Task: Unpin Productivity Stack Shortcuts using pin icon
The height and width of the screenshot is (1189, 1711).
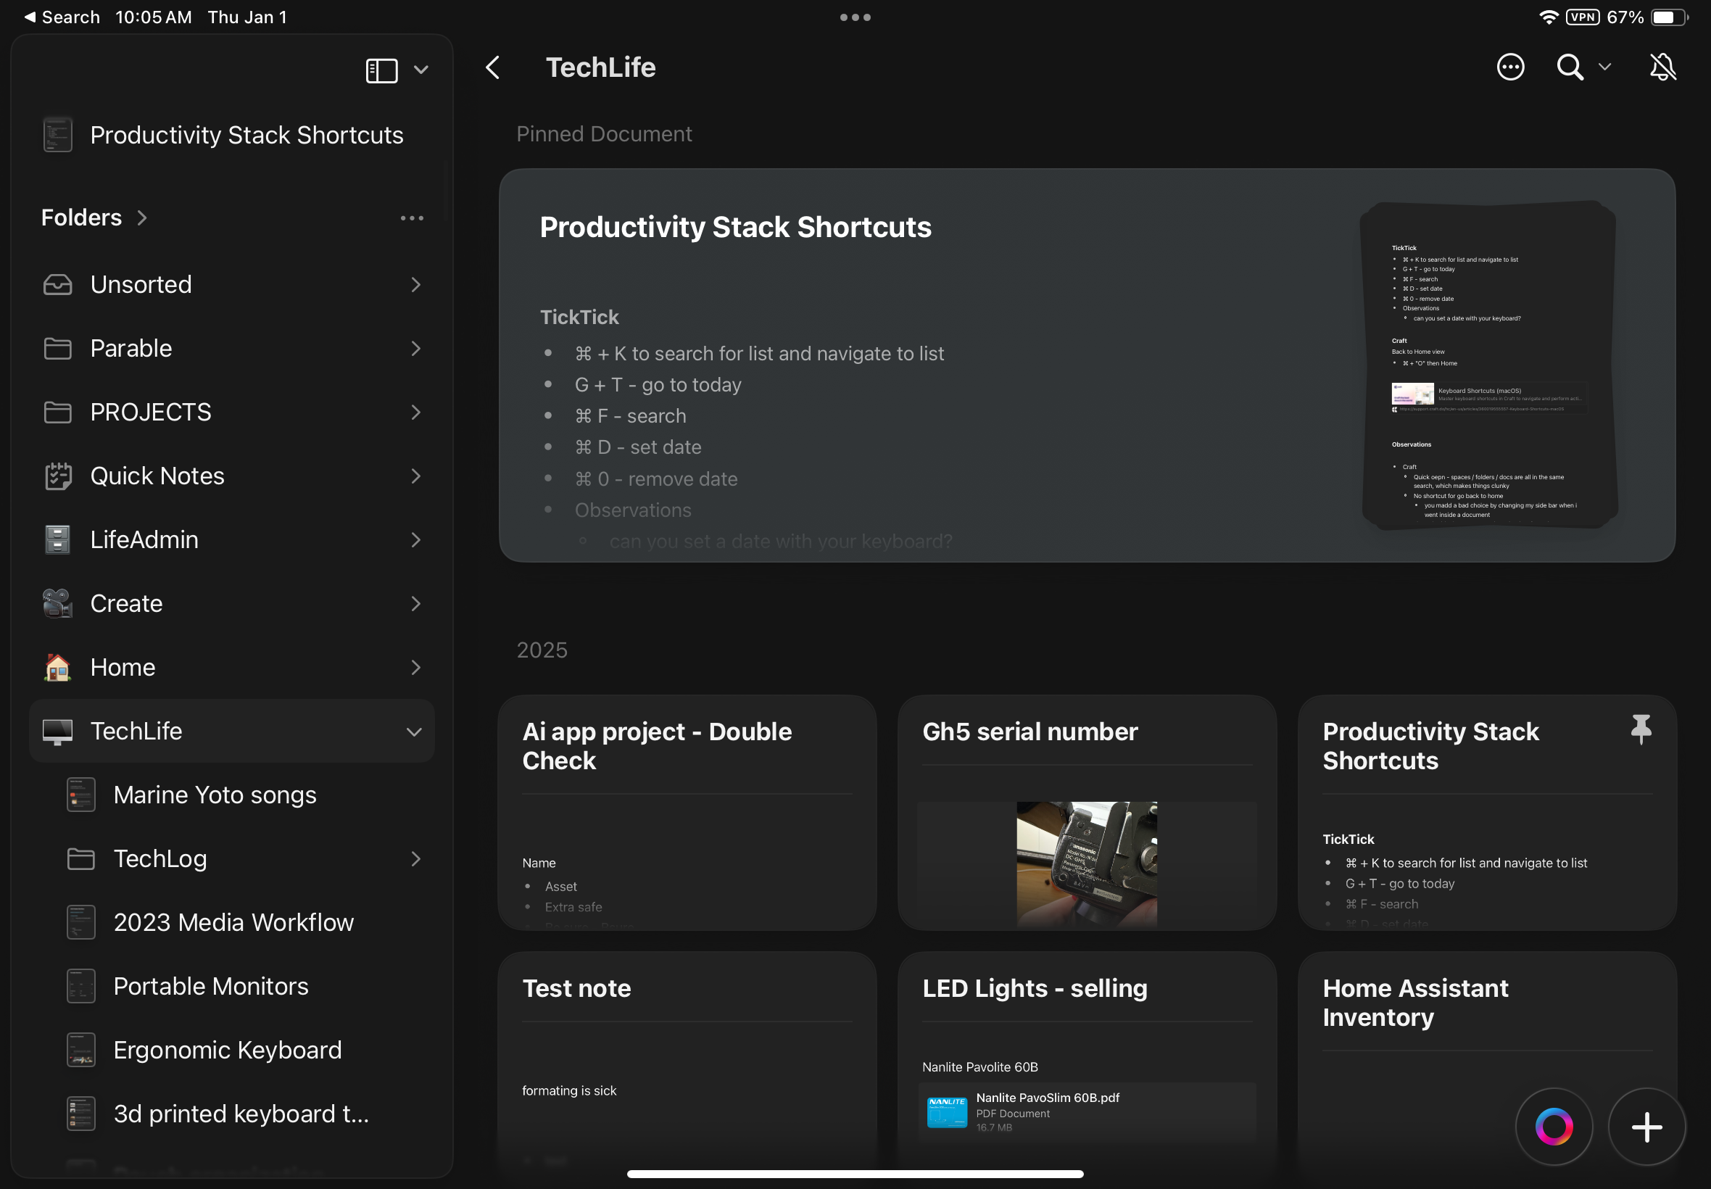Action: coord(1640,729)
